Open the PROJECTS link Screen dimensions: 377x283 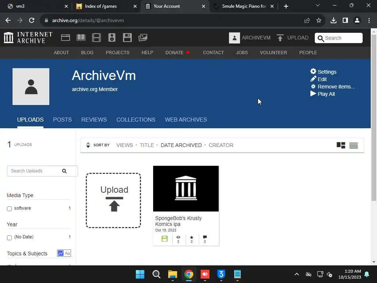coord(117,52)
